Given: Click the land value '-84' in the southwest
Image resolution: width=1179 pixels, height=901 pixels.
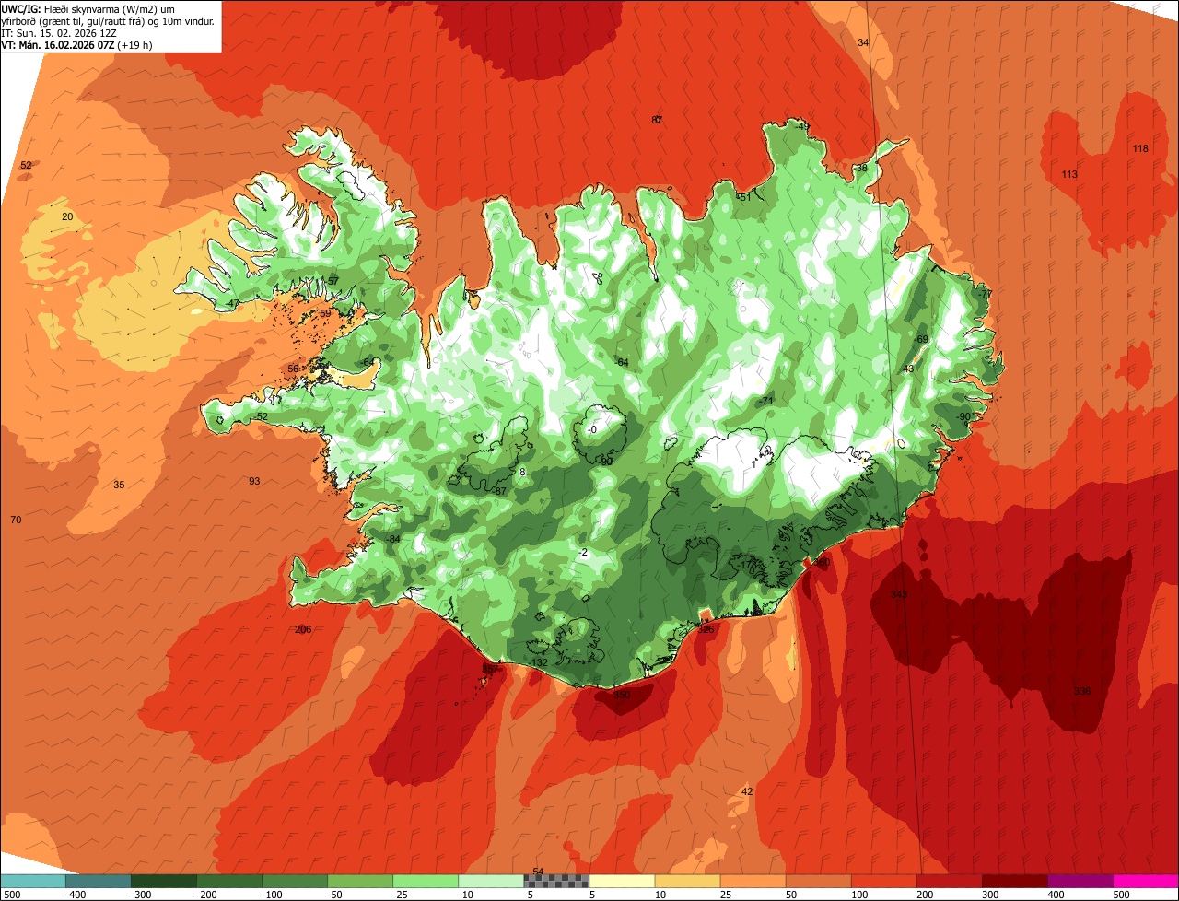Looking at the screenshot, I should (x=393, y=539).
